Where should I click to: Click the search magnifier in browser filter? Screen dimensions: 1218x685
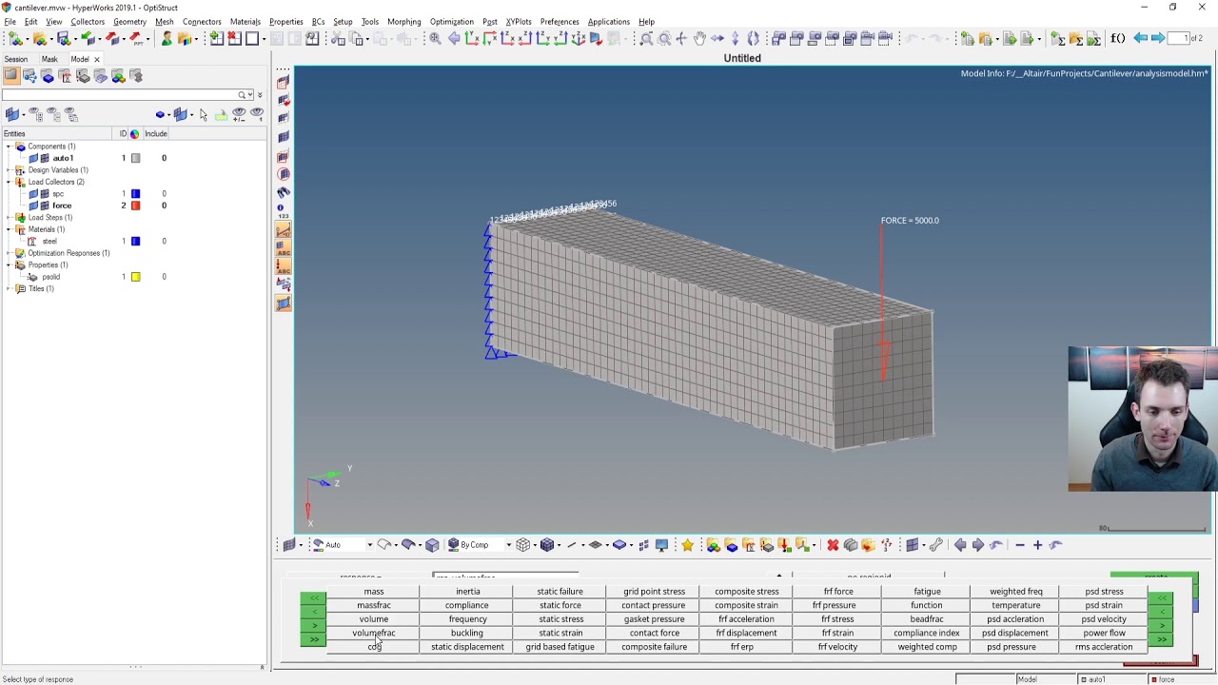coord(244,95)
